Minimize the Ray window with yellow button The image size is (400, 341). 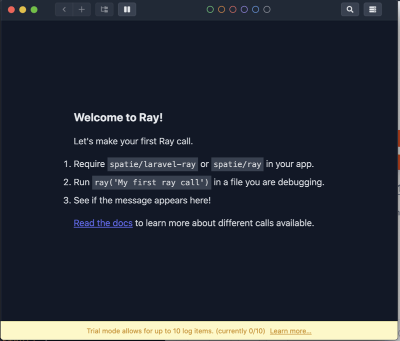[22, 10]
